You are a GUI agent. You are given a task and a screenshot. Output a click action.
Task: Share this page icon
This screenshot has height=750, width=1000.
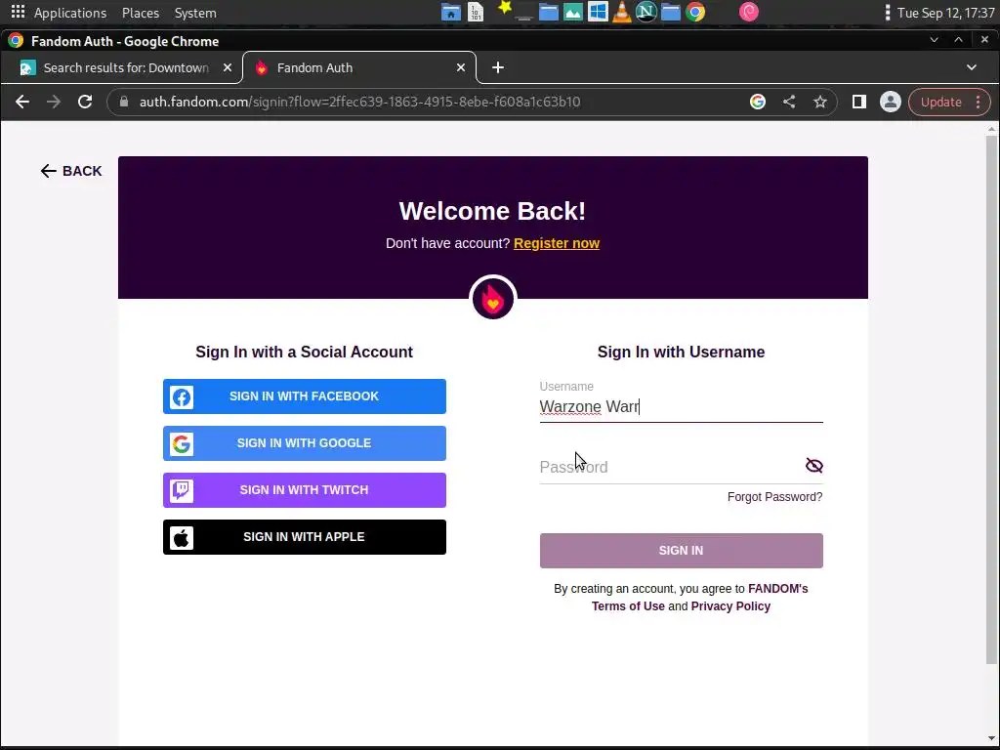click(789, 102)
